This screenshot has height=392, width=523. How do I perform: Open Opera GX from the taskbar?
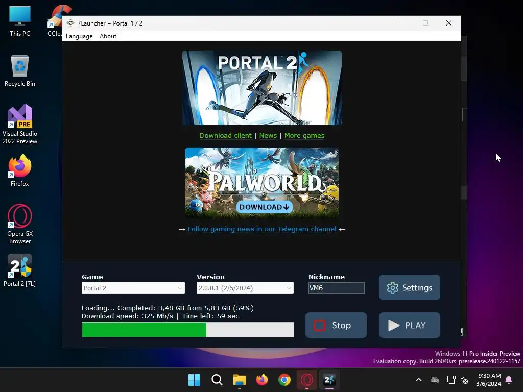click(x=307, y=380)
